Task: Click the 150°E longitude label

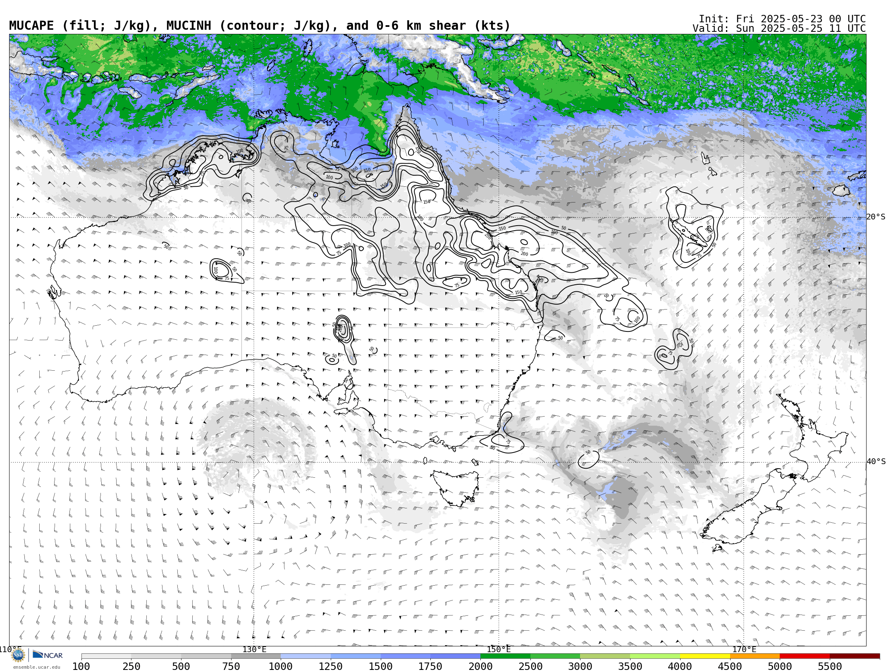Action: (x=499, y=649)
